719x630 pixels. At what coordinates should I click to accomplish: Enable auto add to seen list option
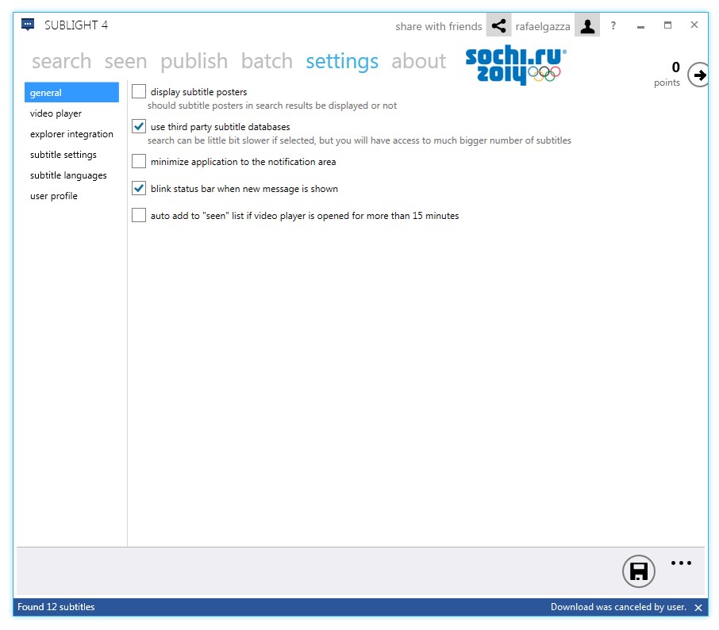(x=139, y=215)
